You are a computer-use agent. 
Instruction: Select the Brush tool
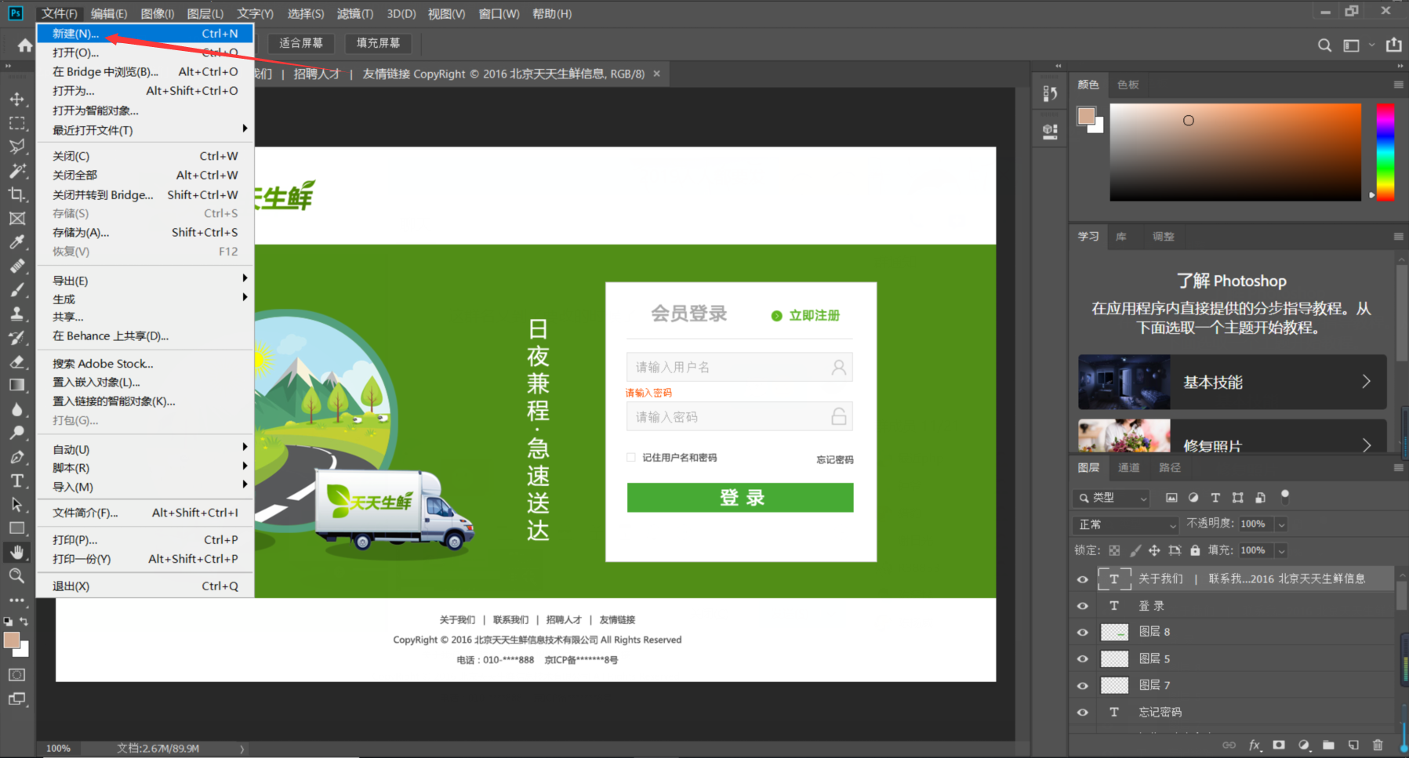pyautogui.click(x=16, y=290)
